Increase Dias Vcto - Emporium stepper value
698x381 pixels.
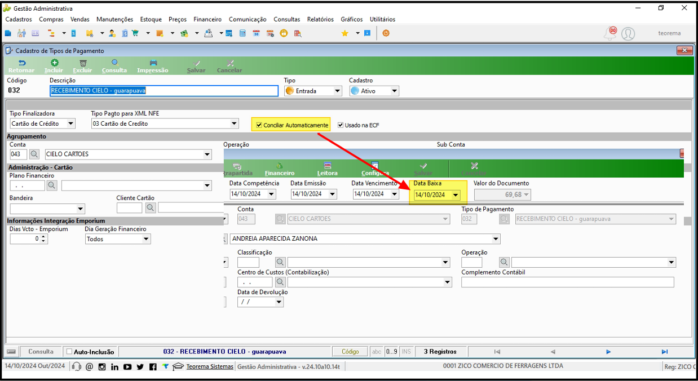pos(43,237)
